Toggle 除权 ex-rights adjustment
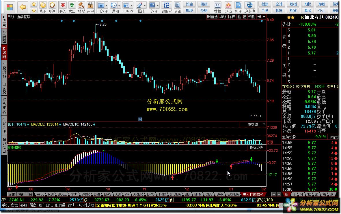The height and width of the screenshot is (214, 341). click(x=232, y=17)
